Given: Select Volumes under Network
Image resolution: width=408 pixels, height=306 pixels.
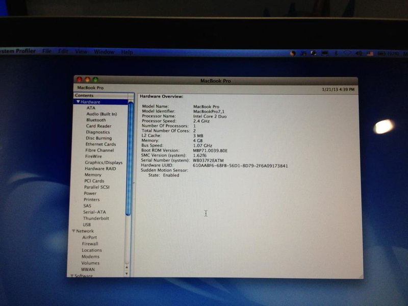Looking at the screenshot, I should pyautogui.click(x=90, y=263).
